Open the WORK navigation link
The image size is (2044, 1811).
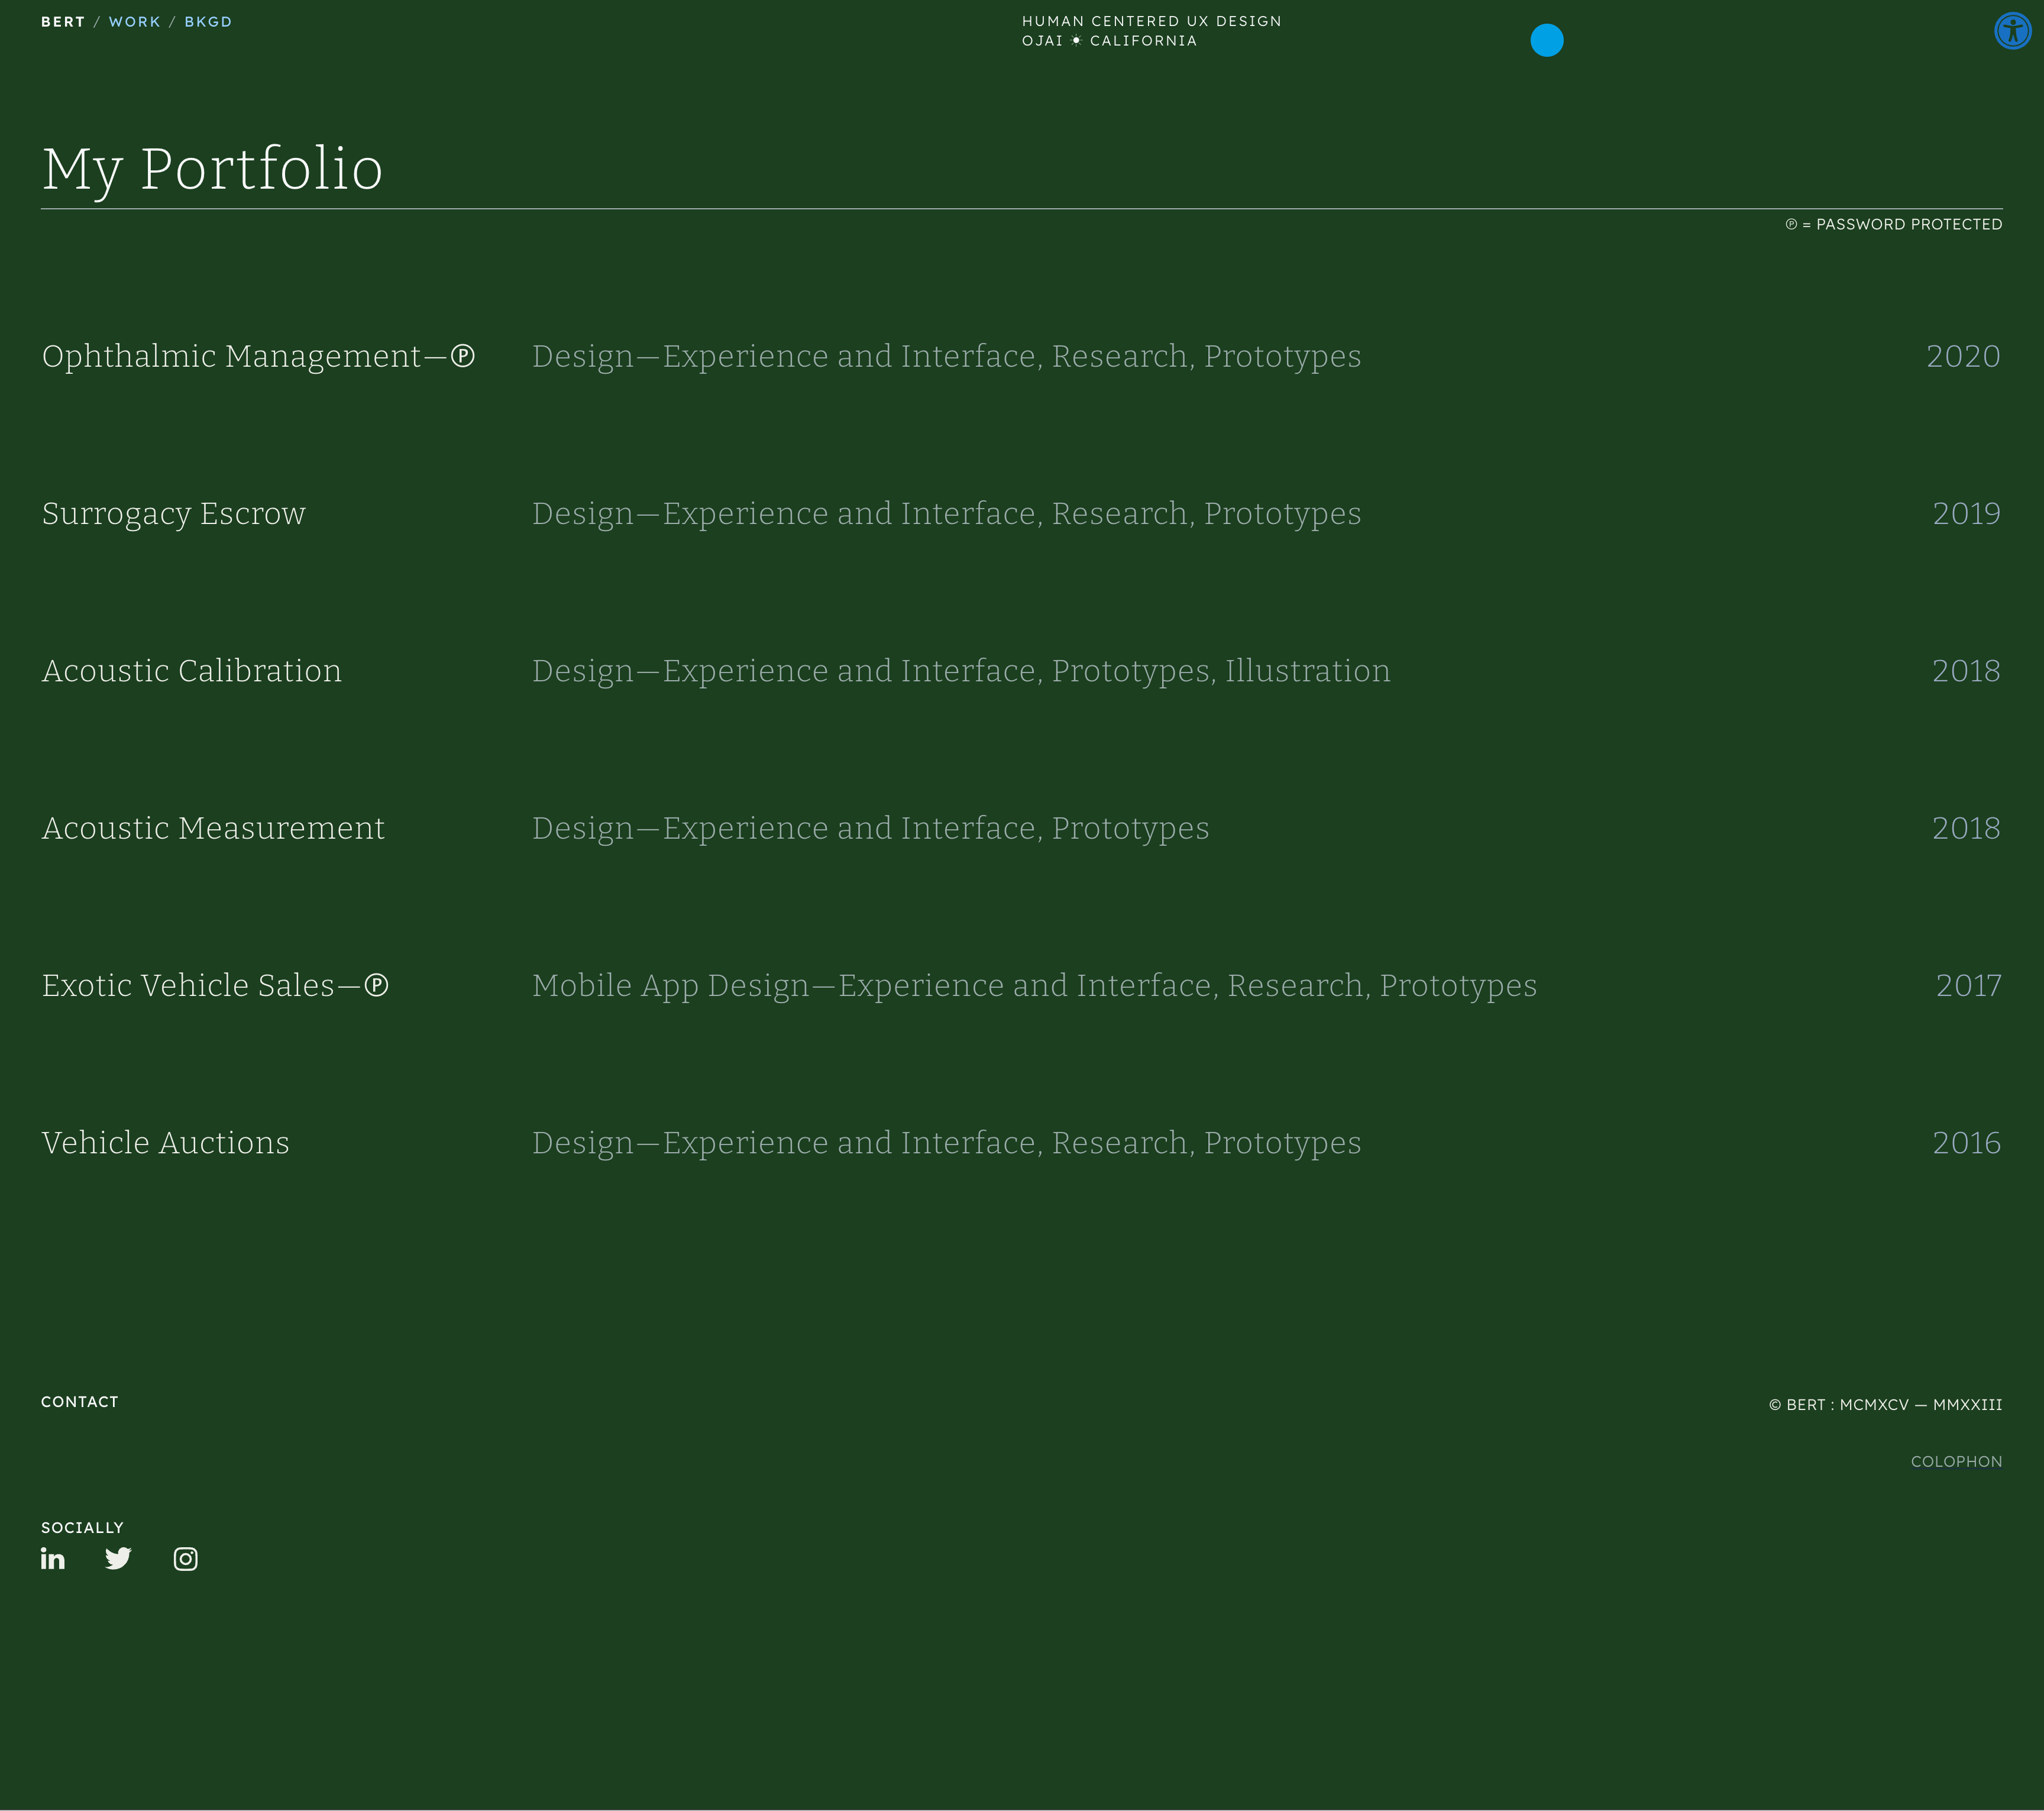click(134, 22)
